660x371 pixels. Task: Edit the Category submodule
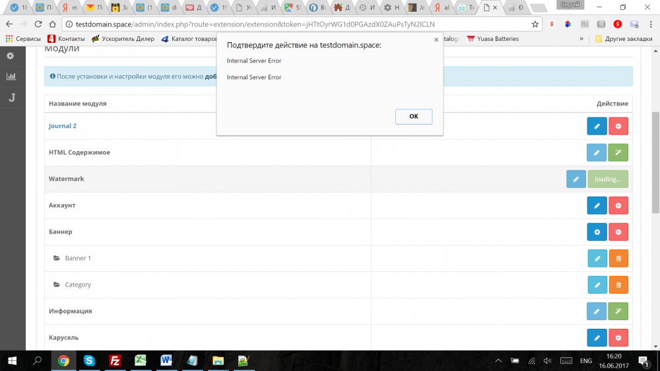coord(597,285)
